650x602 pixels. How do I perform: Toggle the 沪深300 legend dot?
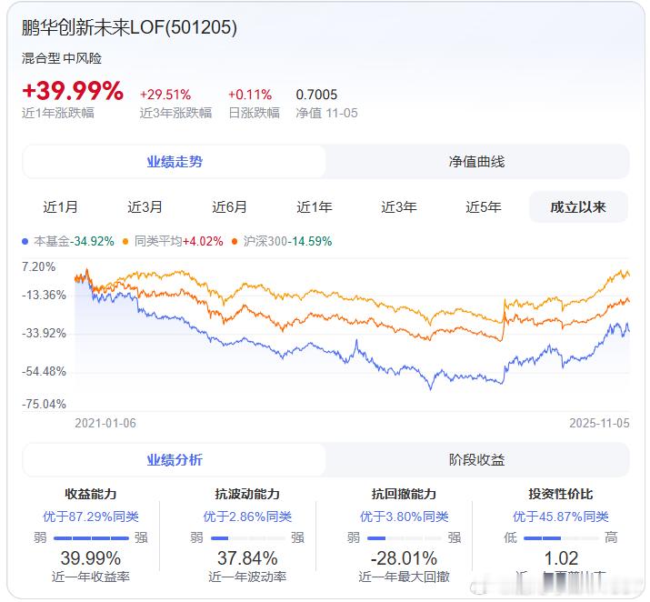[235, 241]
